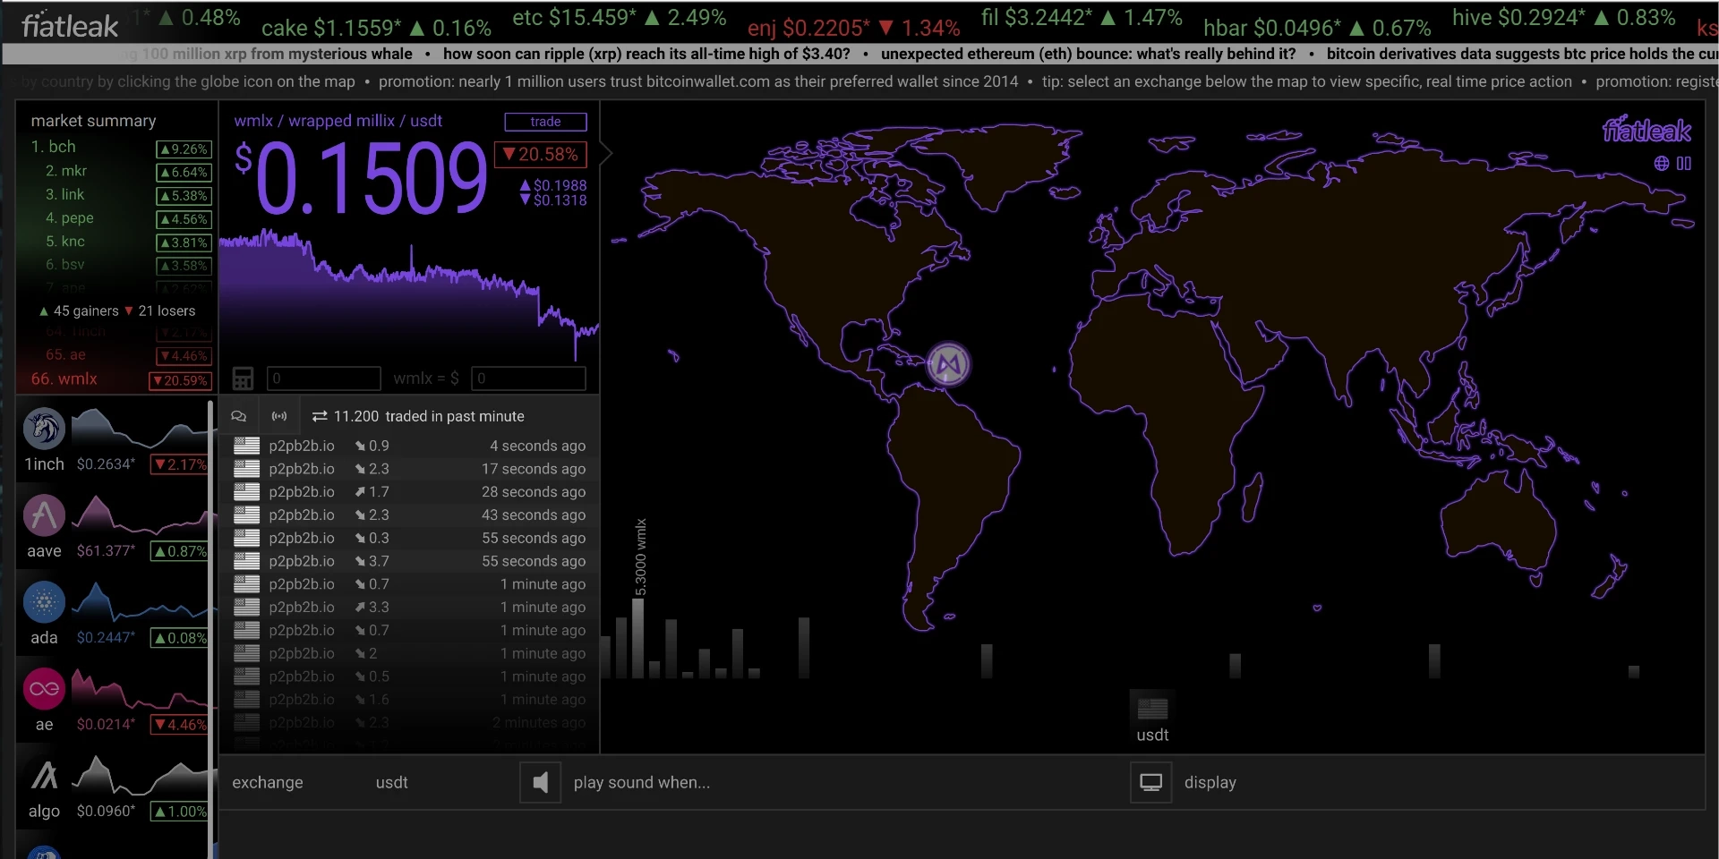
Task: Click the 1inch unicorn coin icon
Action: point(44,429)
